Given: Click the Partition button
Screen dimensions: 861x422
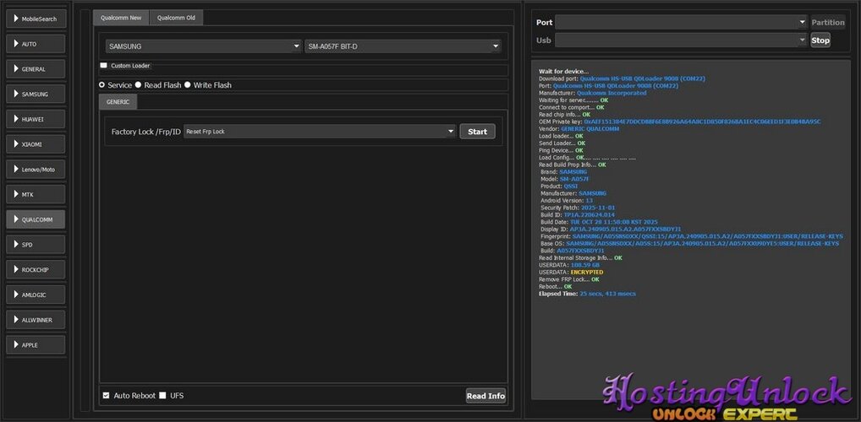Looking at the screenshot, I should pos(828,23).
